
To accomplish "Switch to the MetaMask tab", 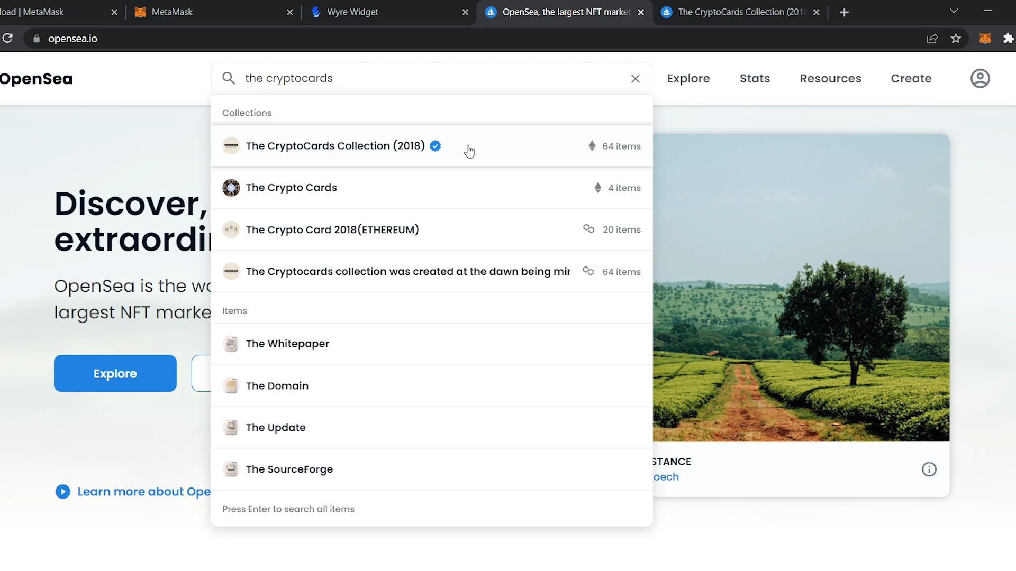I will [214, 12].
